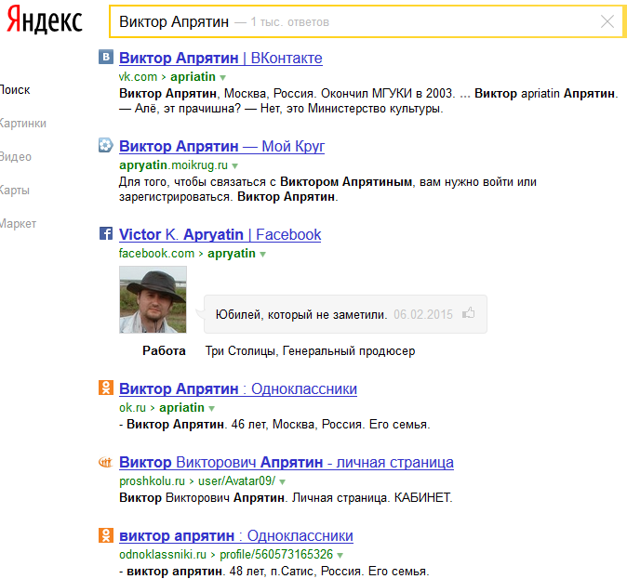
Task: Clear the search field with X
Action: point(607,21)
